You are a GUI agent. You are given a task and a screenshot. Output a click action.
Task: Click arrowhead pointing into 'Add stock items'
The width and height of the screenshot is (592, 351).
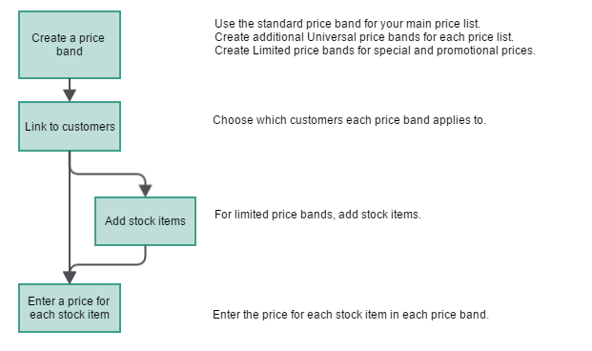click(145, 191)
